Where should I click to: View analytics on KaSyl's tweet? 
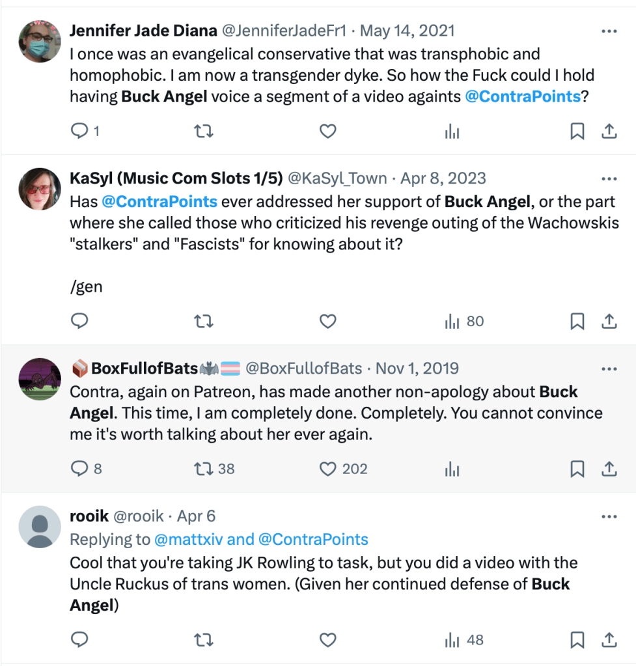[x=452, y=321]
